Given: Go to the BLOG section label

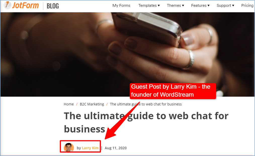Looking at the screenshot, I should (x=53, y=6).
